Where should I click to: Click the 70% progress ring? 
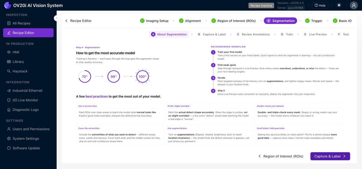click(84, 77)
